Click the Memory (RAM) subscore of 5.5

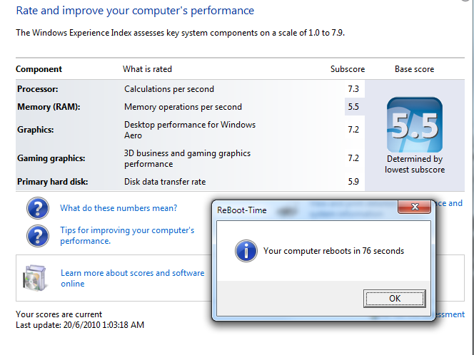353,107
